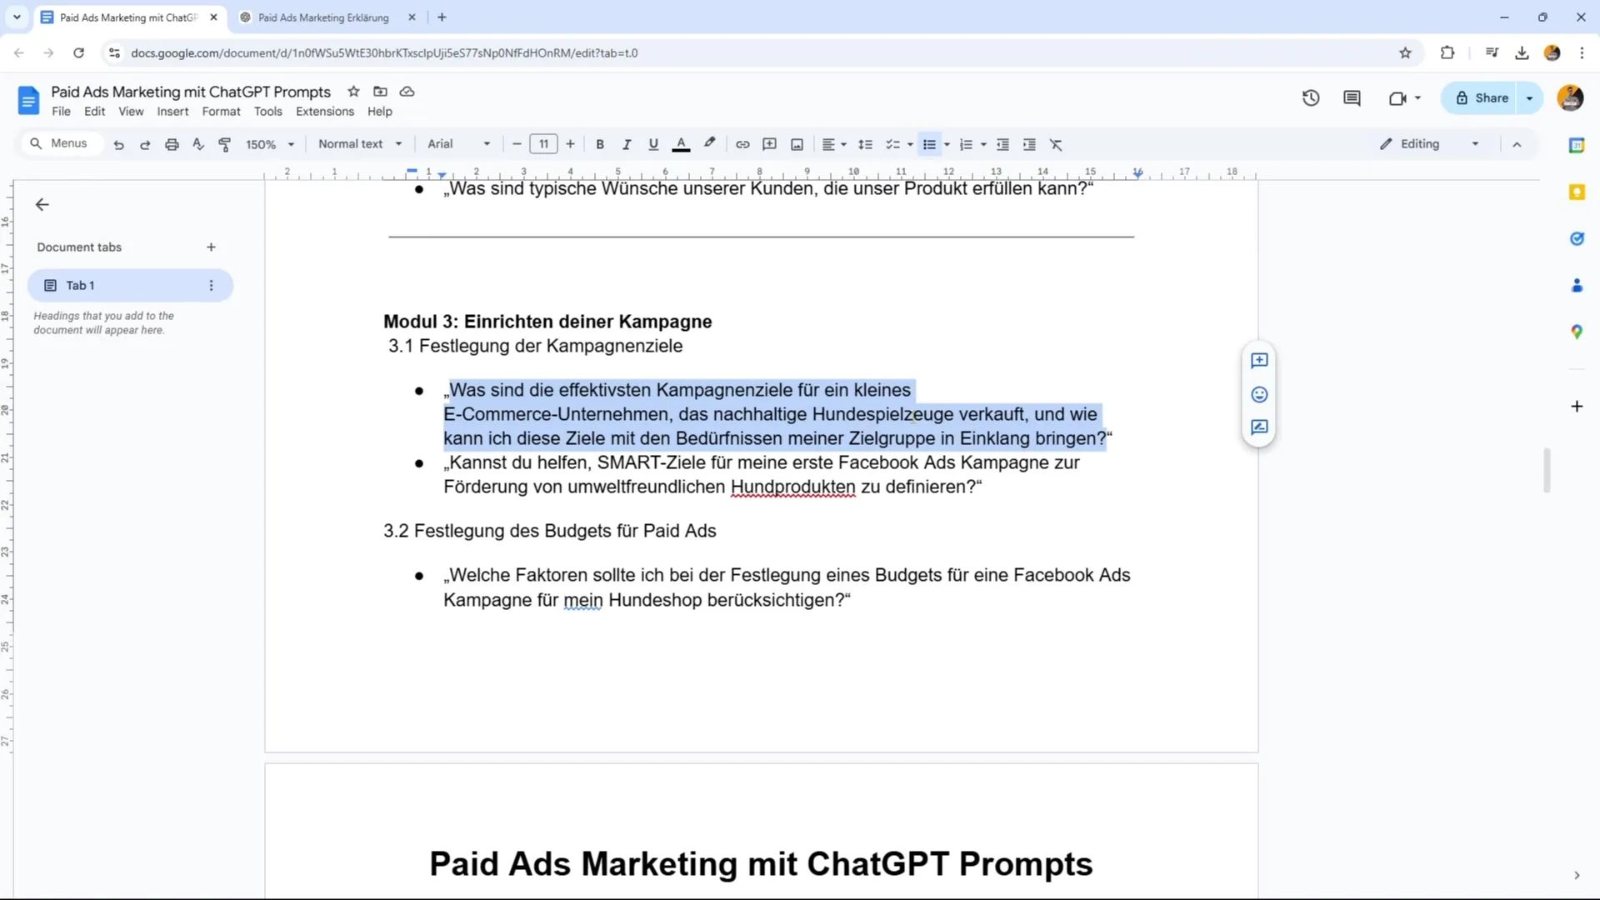Screen dimensions: 1600x900
Task: Add emoji reaction to selection
Action: [x=1259, y=394]
